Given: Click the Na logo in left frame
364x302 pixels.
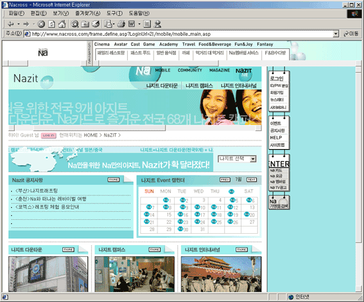Looking at the screenshot, I should pos(43,52).
